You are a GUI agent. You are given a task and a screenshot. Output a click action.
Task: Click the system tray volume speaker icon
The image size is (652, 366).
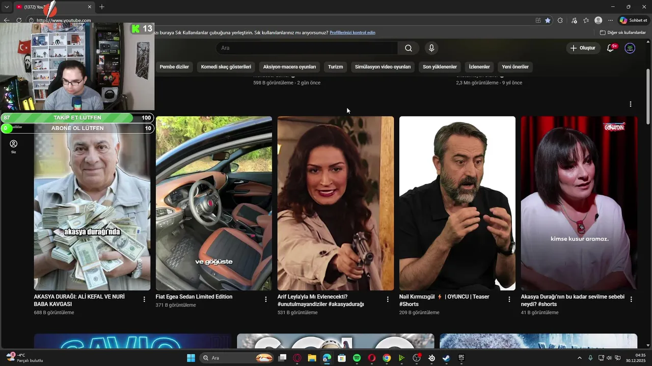tap(609, 358)
